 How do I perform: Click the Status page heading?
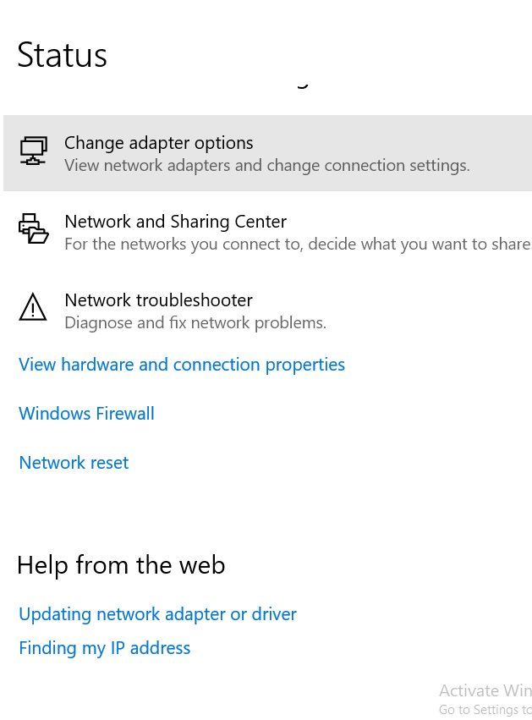[x=62, y=55]
